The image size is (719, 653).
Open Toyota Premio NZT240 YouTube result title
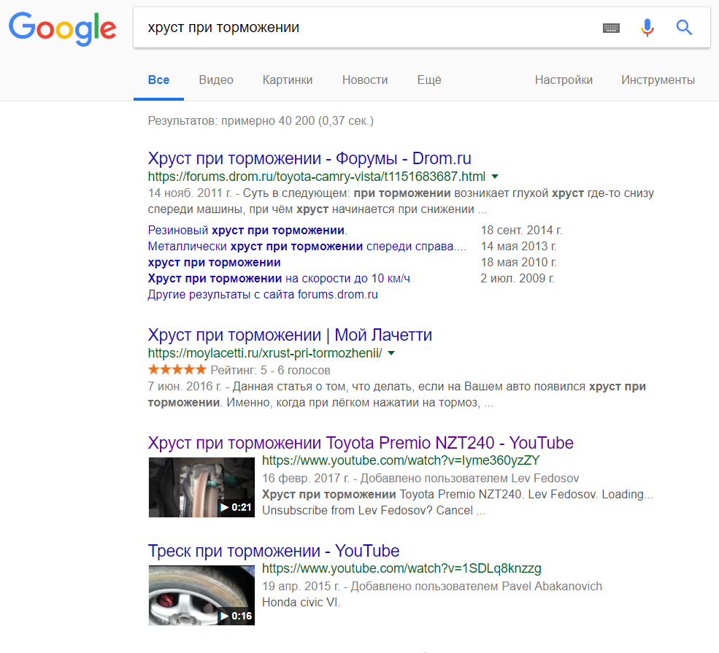(x=361, y=443)
